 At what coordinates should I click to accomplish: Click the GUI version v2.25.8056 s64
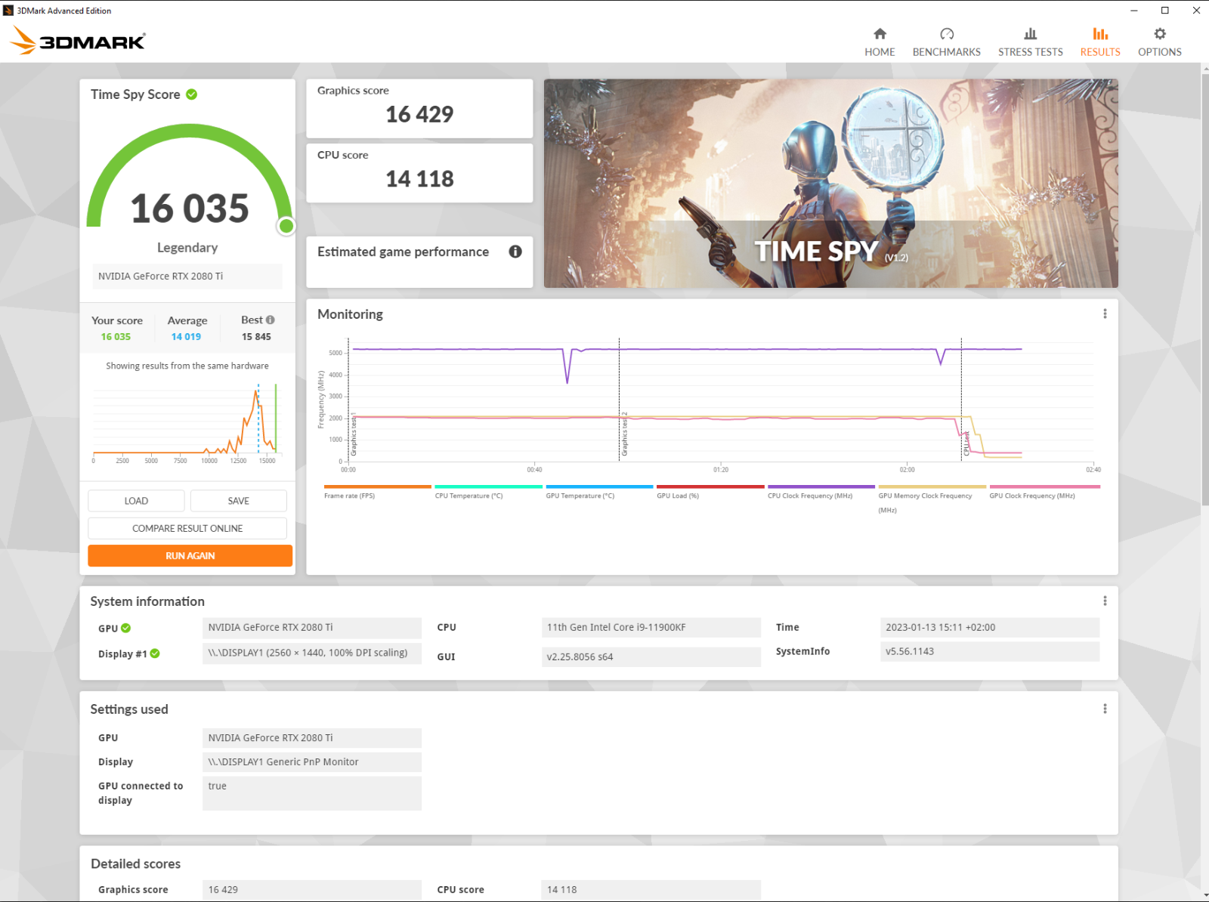[x=651, y=656]
